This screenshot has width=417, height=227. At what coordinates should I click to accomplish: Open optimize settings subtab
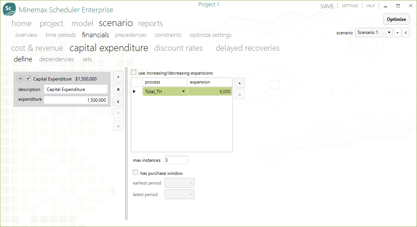[x=210, y=35]
